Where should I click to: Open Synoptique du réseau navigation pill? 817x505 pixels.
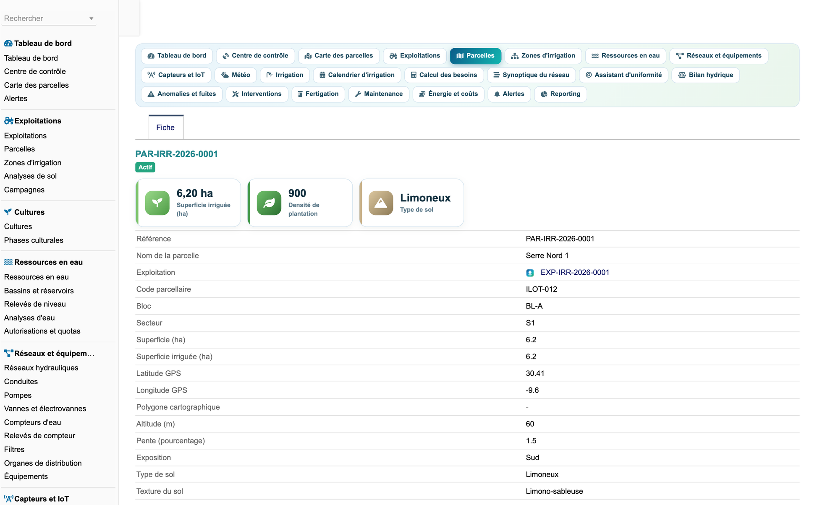[x=532, y=75]
